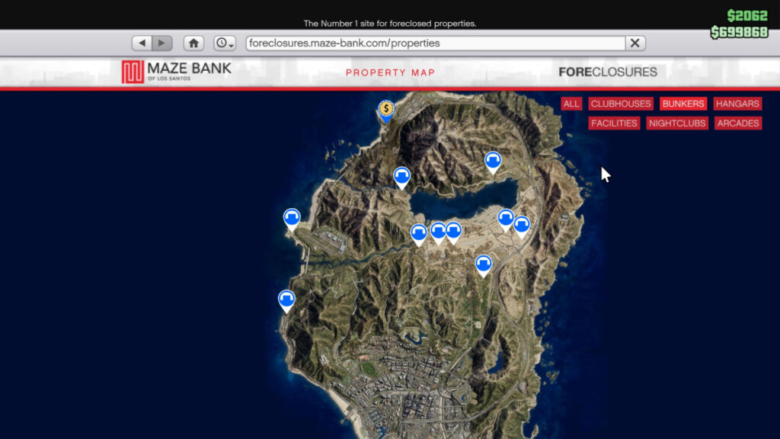Image resolution: width=780 pixels, height=439 pixels.
Task: Select the bunker marker near Fort Zancudo airstrip
Action: 293,216
